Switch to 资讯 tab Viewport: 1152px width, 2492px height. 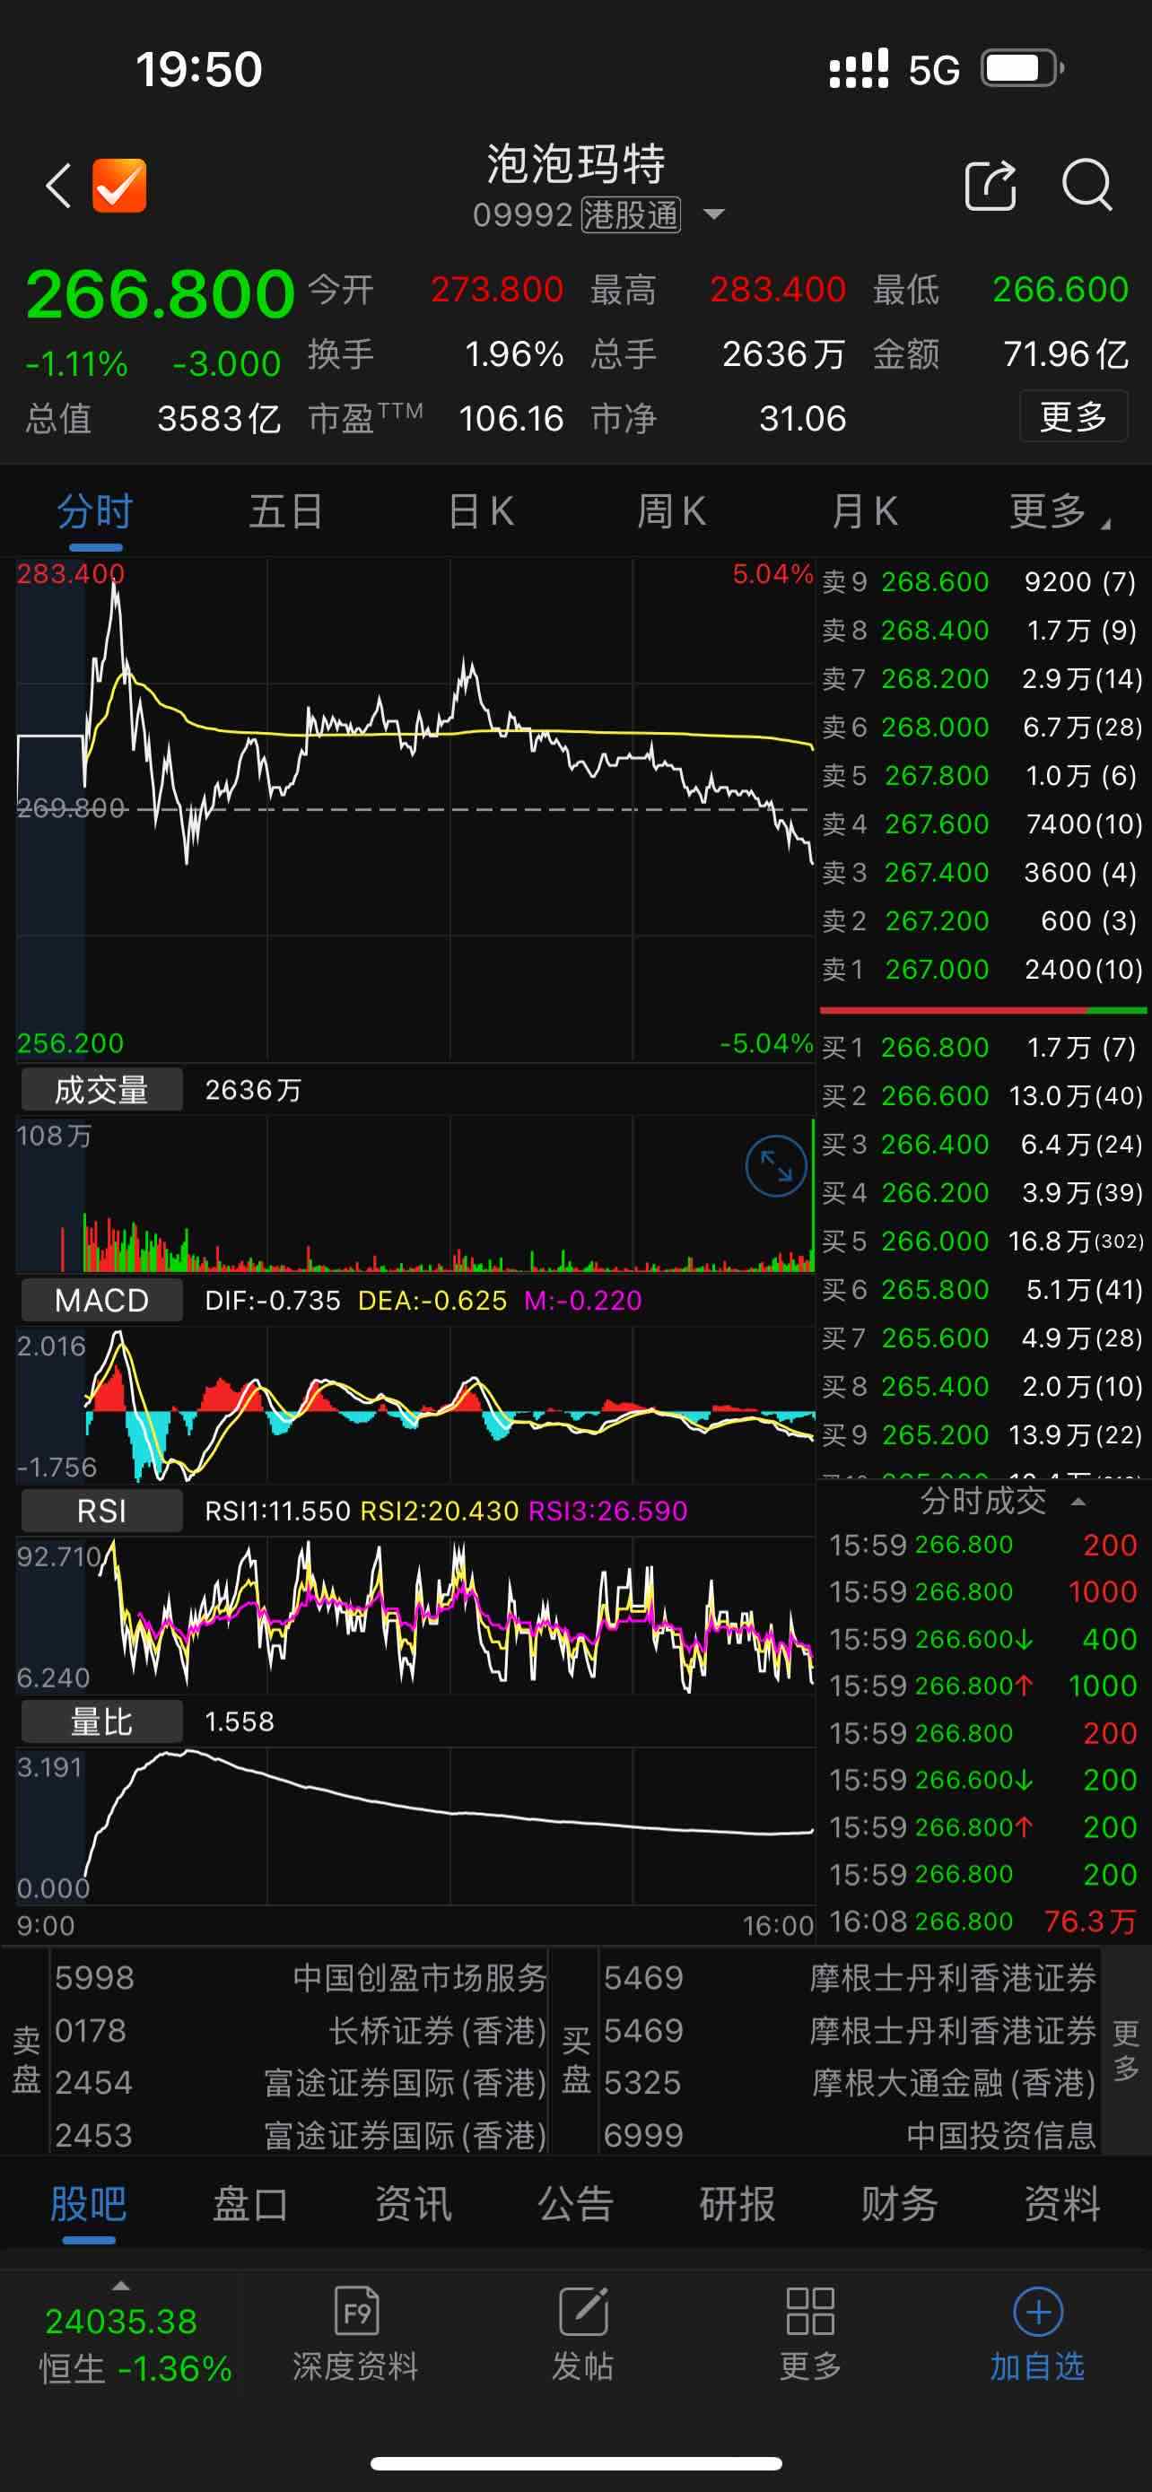pyautogui.click(x=413, y=2204)
